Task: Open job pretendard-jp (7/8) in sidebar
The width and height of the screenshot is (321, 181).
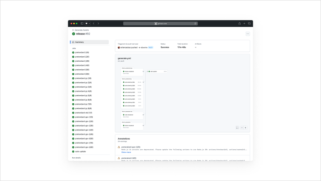Action: click(x=82, y=104)
